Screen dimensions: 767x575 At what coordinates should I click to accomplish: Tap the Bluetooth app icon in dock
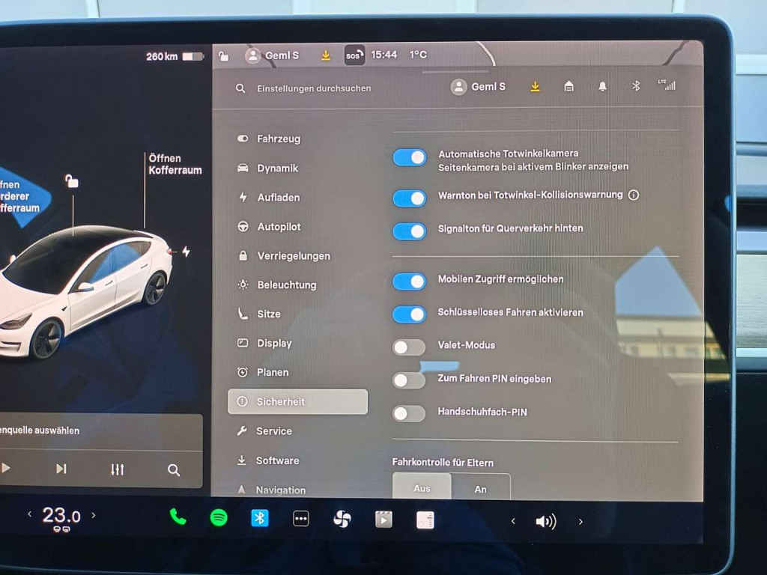click(260, 518)
